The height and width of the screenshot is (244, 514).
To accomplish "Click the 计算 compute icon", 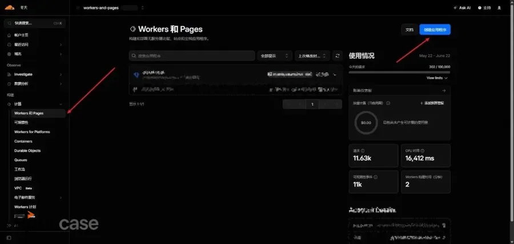I will [9, 104].
